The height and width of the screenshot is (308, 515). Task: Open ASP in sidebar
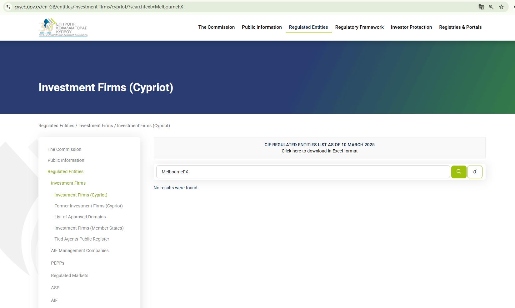(x=55, y=288)
